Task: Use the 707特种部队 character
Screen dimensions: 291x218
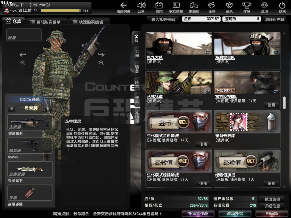Action: point(271,105)
